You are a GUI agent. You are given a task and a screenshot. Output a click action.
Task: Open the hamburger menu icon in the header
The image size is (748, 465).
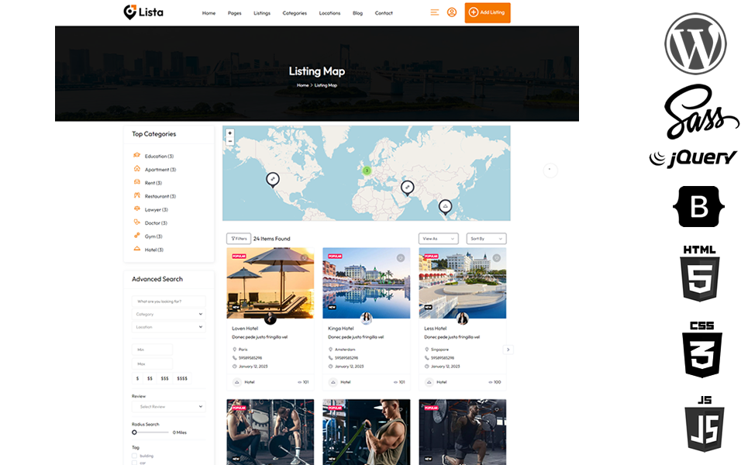(x=435, y=12)
